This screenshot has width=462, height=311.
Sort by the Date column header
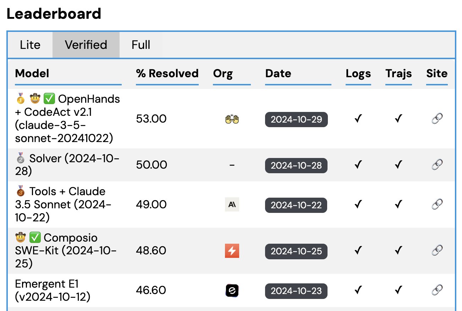[278, 74]
